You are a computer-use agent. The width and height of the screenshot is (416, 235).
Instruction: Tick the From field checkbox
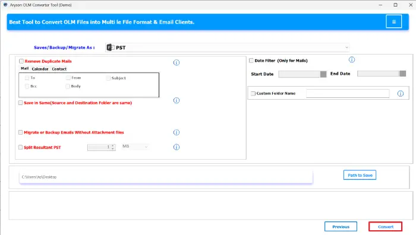point(68,78)
